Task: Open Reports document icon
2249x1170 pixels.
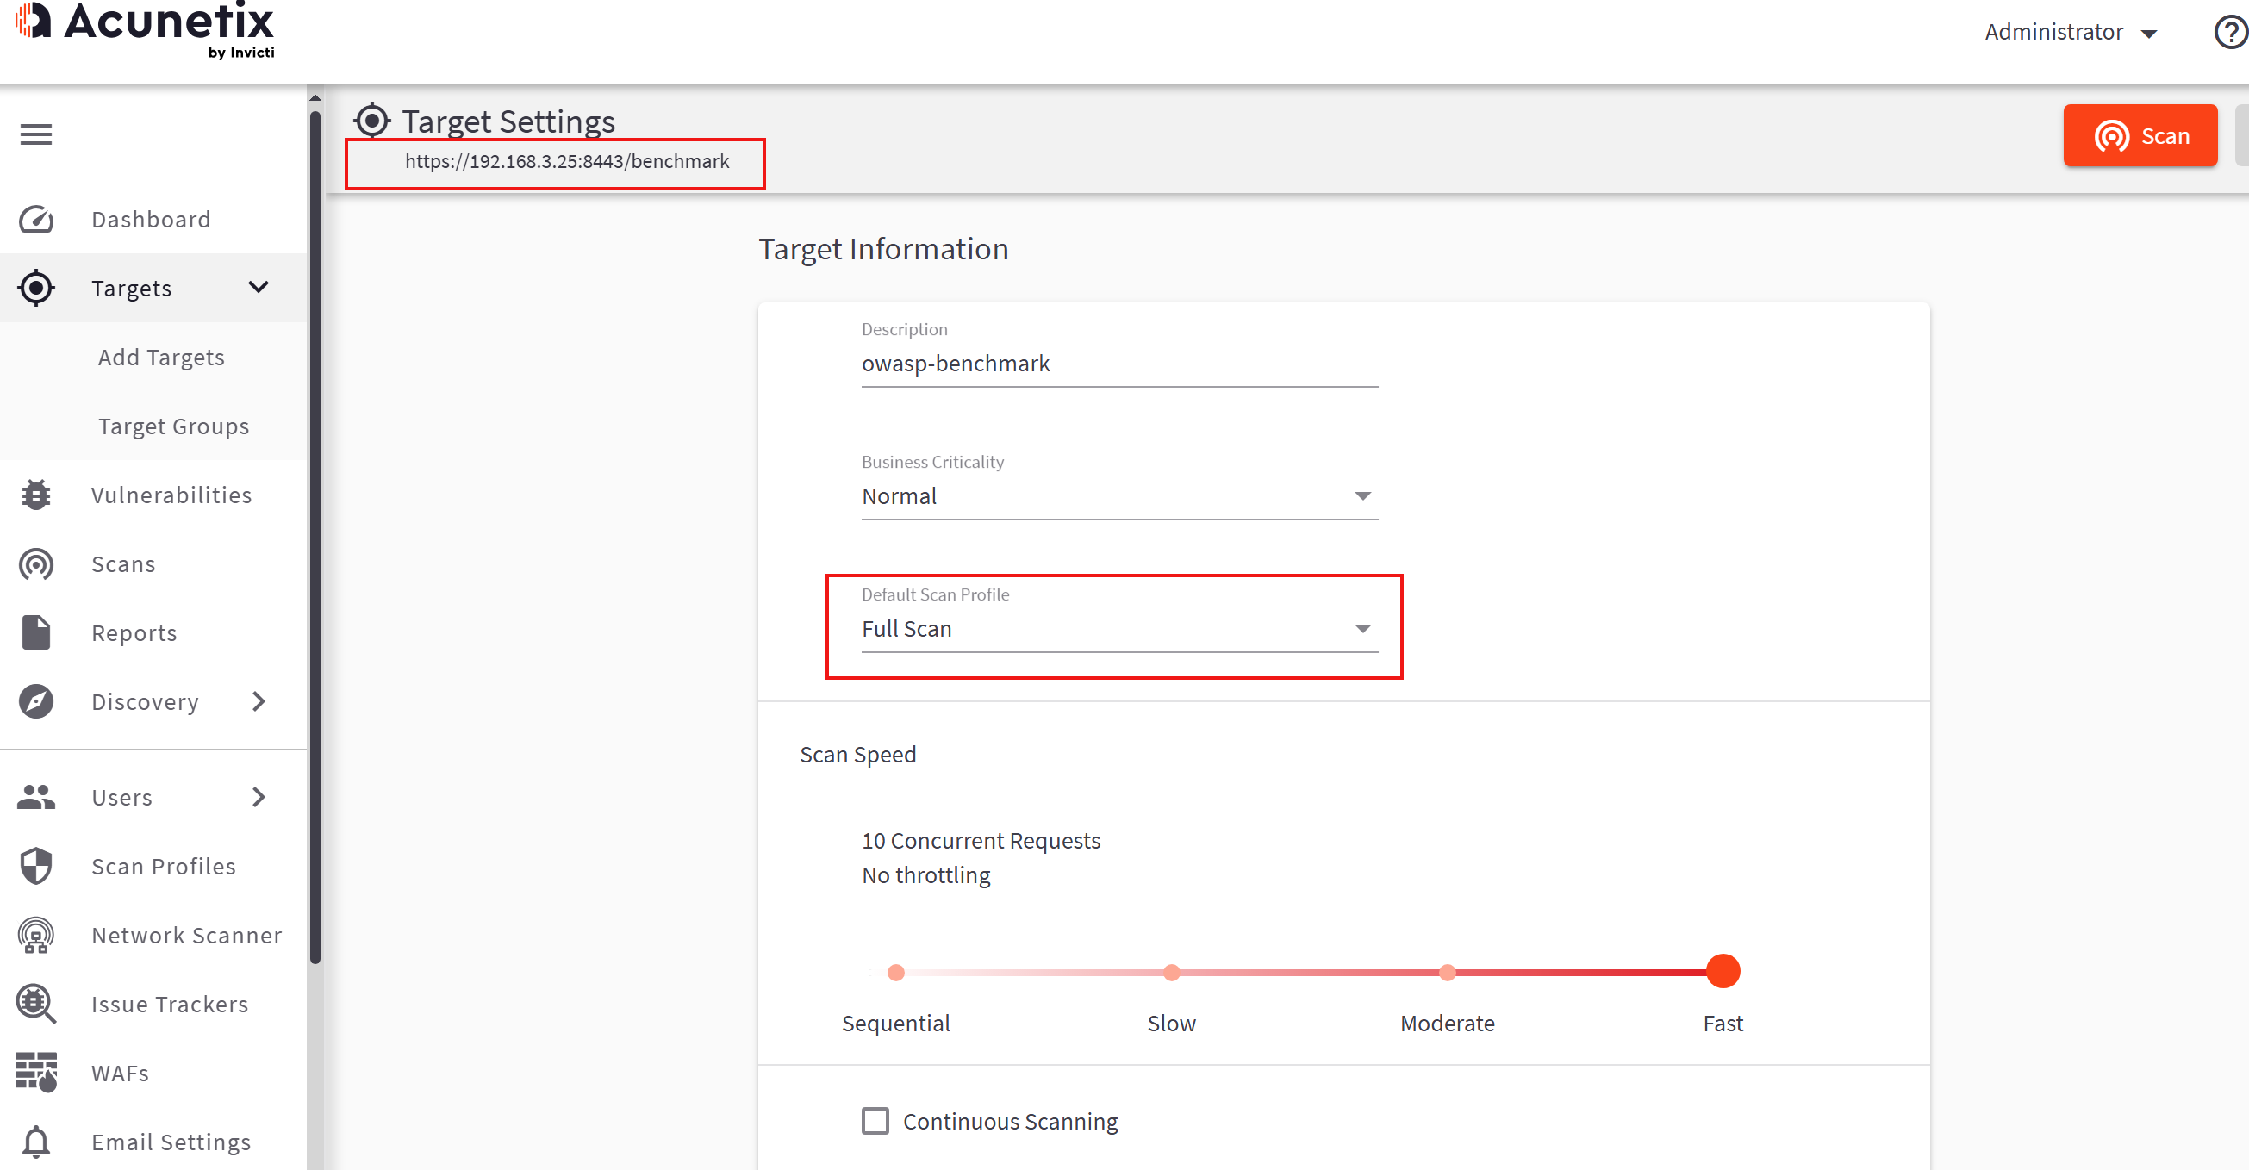Action: pos(36,633)
